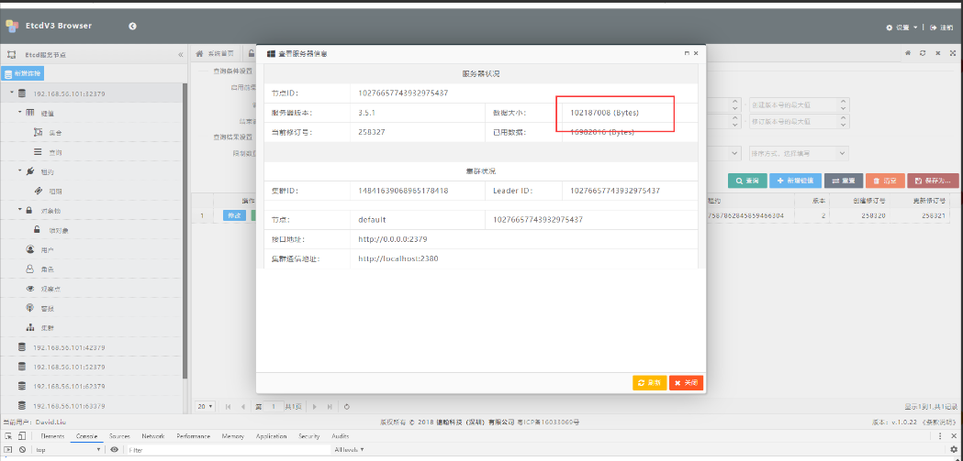Viewport: 963px width, 461px height.
Task: Switch to the system home tab
Action: click(215, 54)
